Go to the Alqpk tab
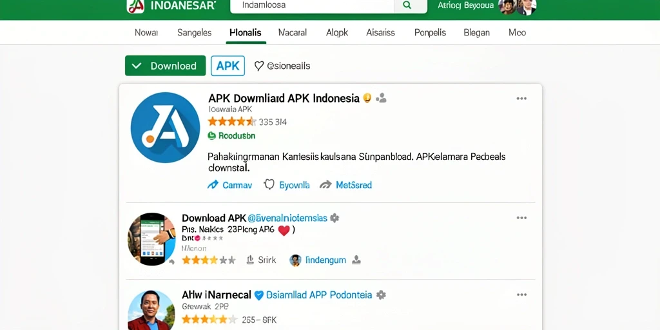Screen dimensions: 660x330 point(337,32)
